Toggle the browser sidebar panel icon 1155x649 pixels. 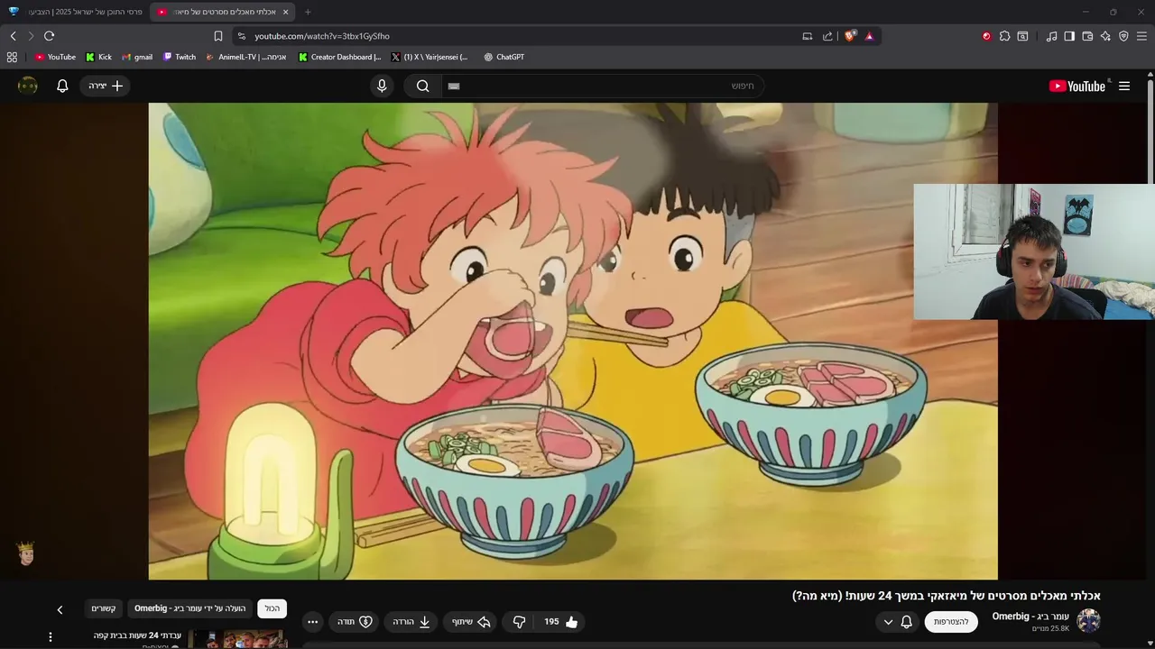tap(1069, 36)
